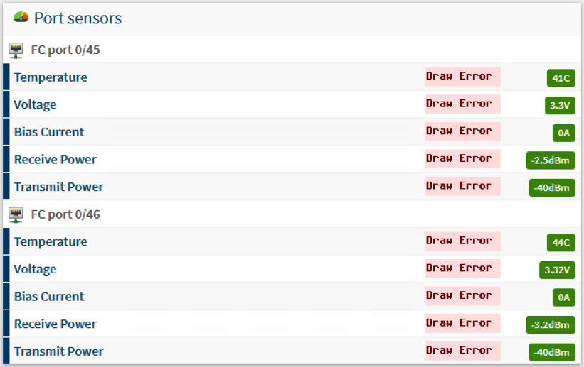
Task: Open Voltage sensor for port 0/45
Action: click(x=35, y=105)
